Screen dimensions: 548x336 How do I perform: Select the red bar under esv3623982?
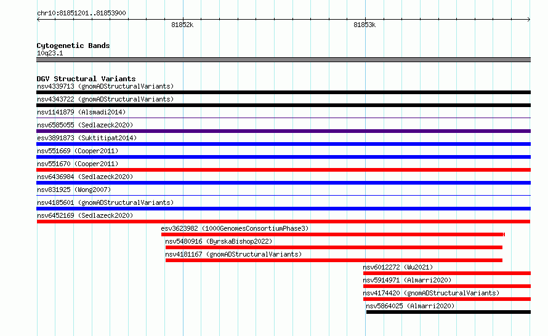332,234
